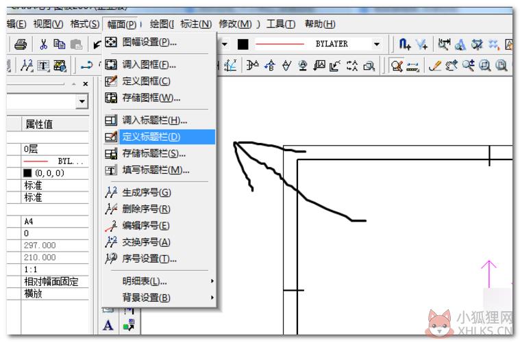
Task: Expand the properties panel combo box
Action: point(82,101)
